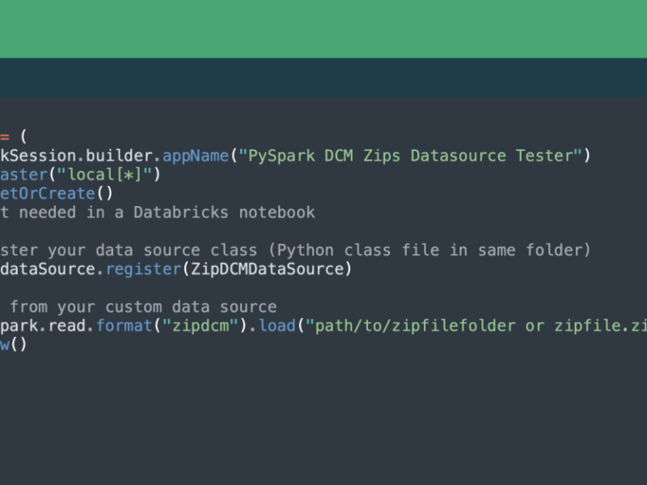Click the comment about Python class file

295,251
